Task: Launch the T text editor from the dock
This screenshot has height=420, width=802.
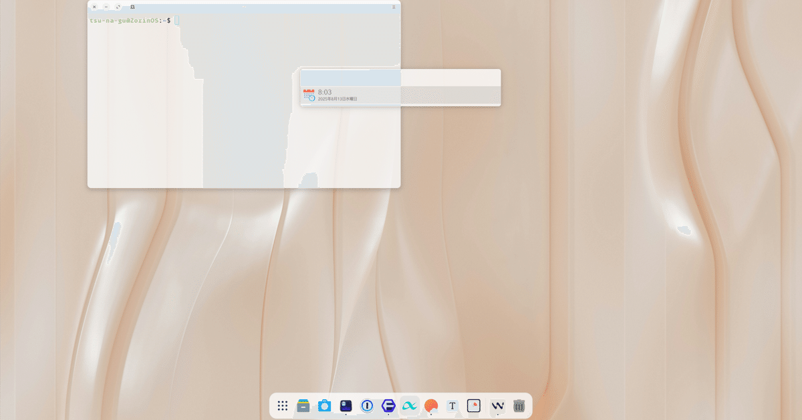Action: [x=451, y=405]
